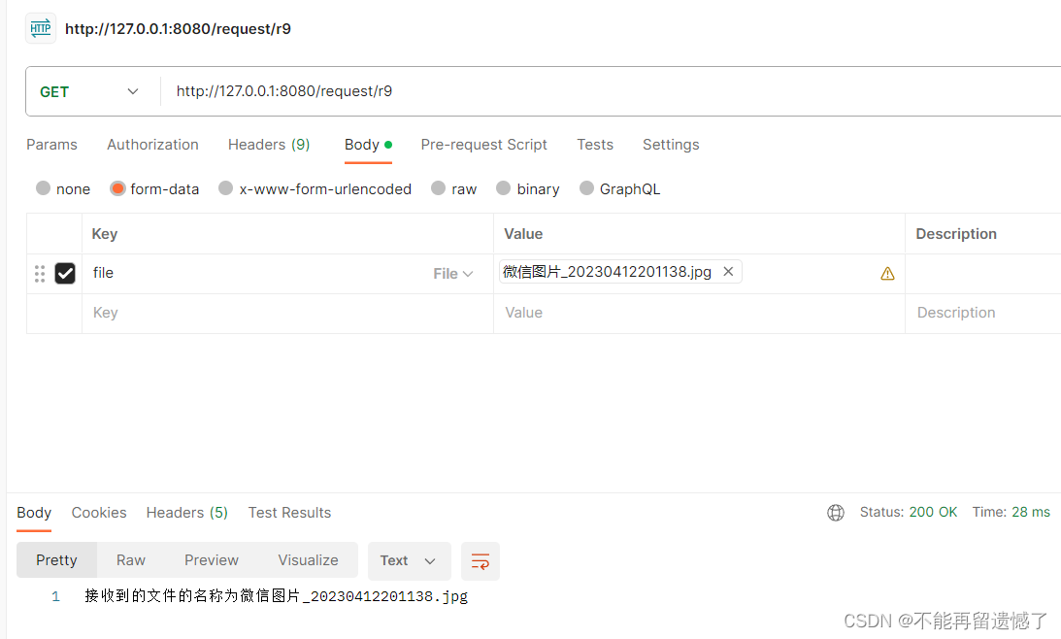The image size is (1061, 639).
Task: Uncheck the file row checkbox
Action: pos(65,274)
